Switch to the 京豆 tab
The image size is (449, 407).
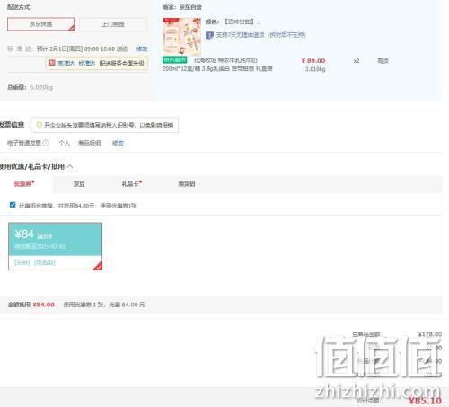[x=79, y=184]
